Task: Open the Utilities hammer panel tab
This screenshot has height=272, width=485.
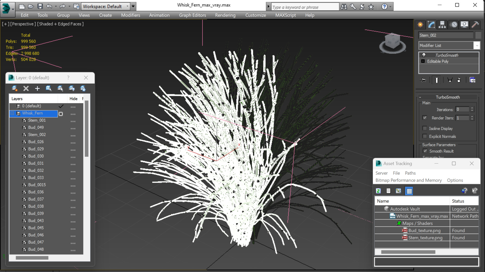Action: [475, 24]
